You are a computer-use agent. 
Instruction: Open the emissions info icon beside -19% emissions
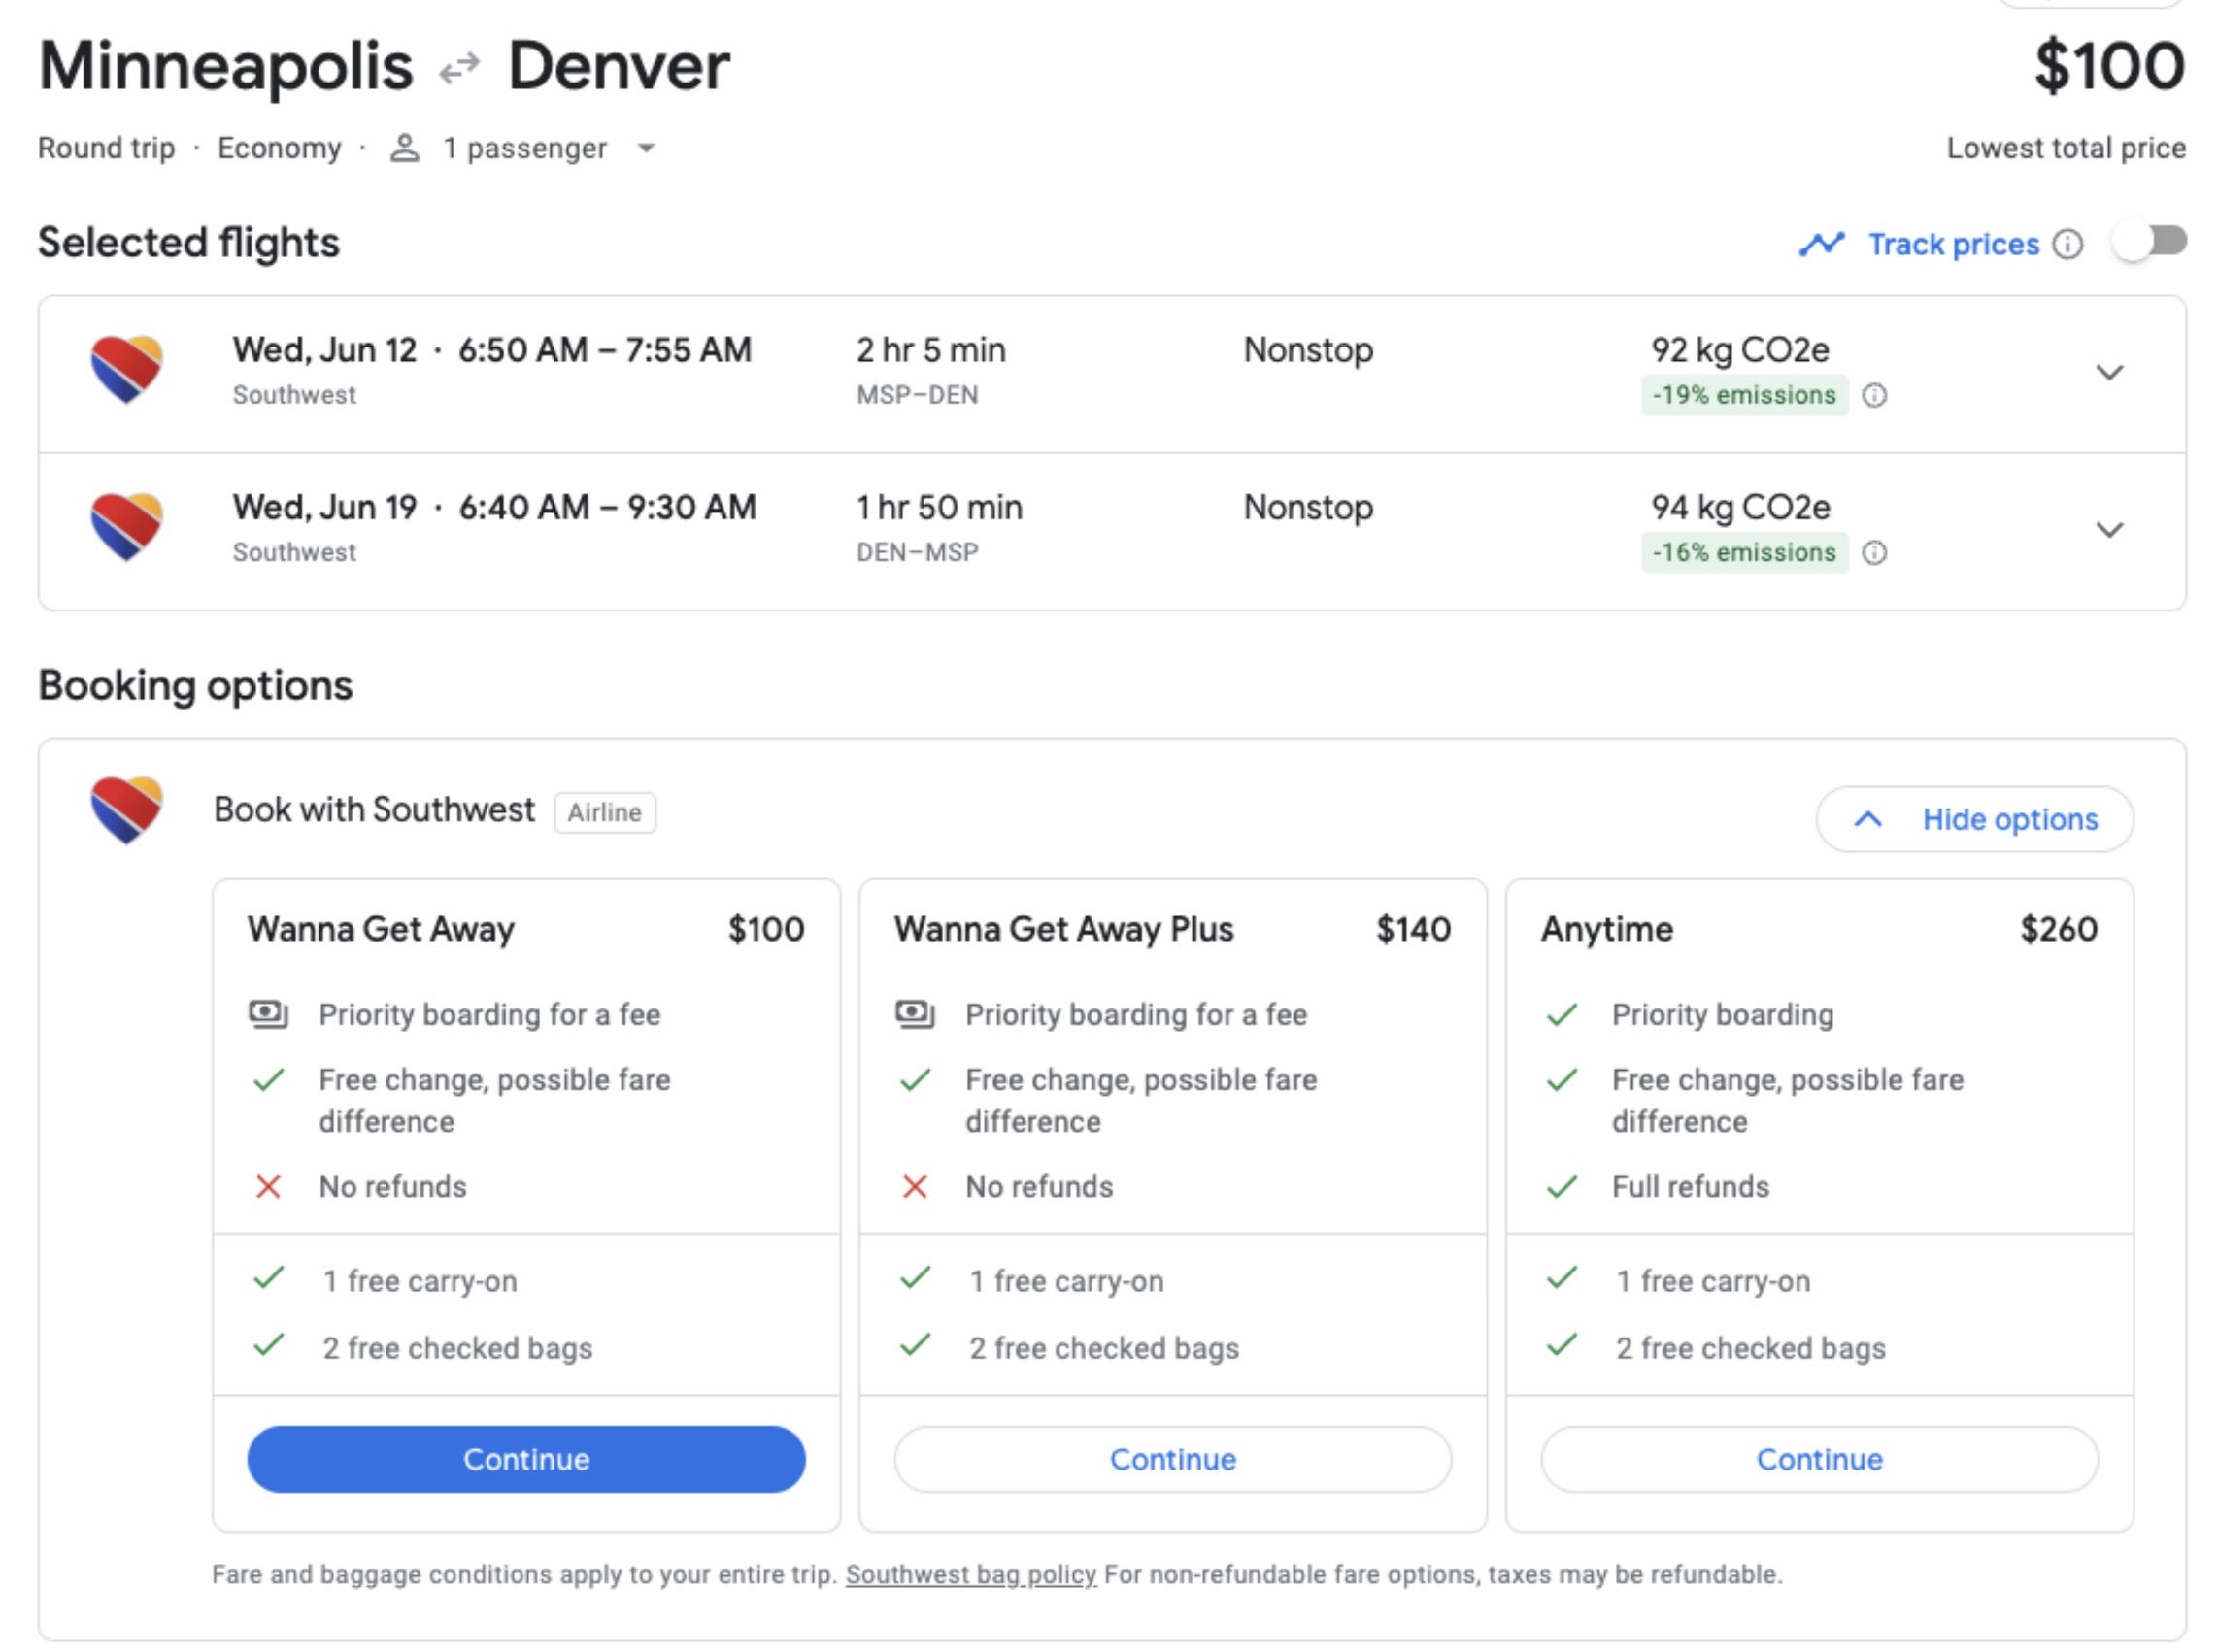[x=1877, y=396]
